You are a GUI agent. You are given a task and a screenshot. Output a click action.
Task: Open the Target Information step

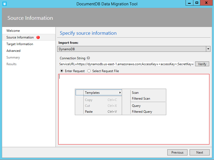(x=20, y=44)
